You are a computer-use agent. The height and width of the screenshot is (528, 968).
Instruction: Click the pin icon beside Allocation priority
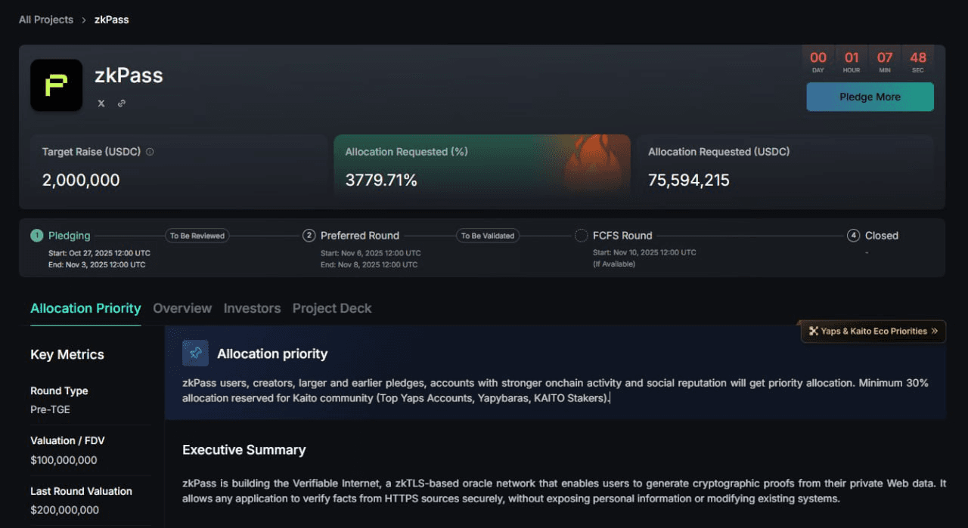point(195,353)
